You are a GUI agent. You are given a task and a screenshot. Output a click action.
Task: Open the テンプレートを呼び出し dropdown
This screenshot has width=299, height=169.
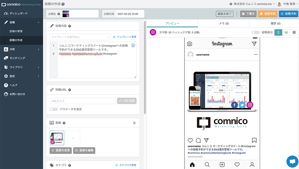tap(80, 37)
